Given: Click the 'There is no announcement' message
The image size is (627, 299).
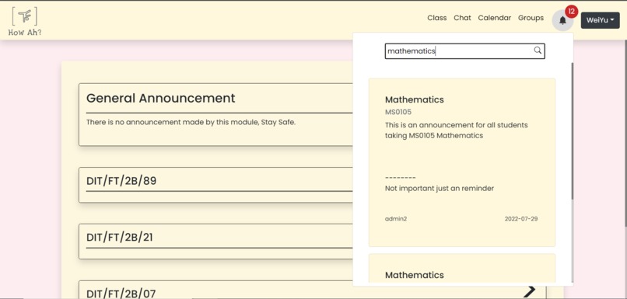Looking at the screenshot, I should (191, 122).
